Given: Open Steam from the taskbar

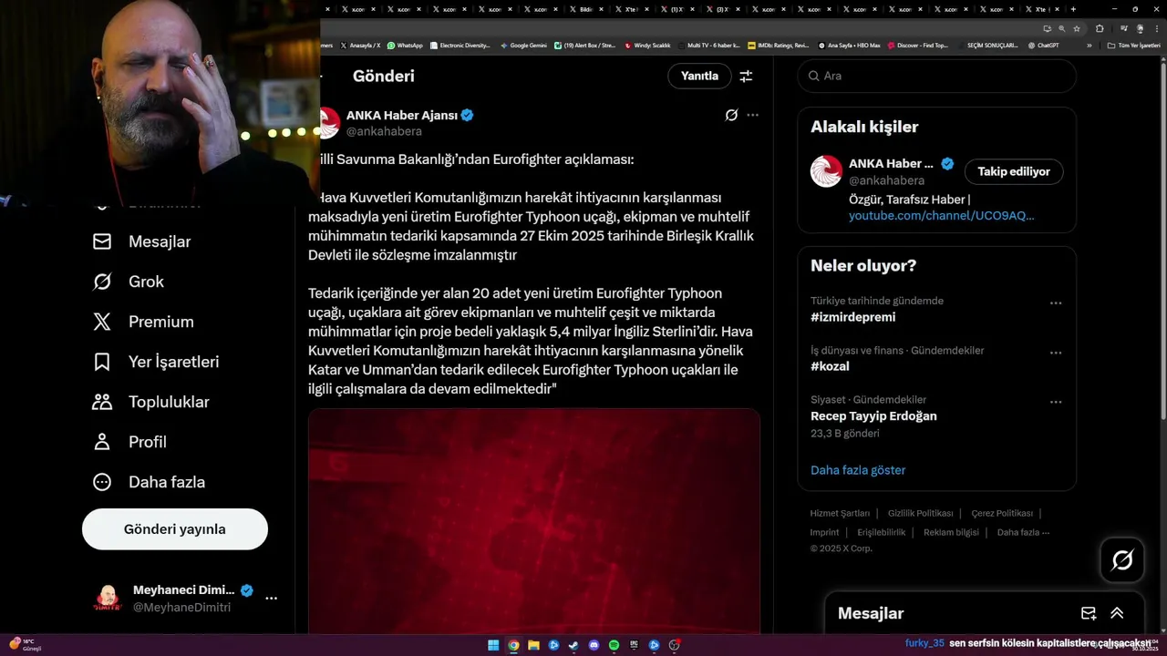Looking at the screenshot, I should click(573, 645).
